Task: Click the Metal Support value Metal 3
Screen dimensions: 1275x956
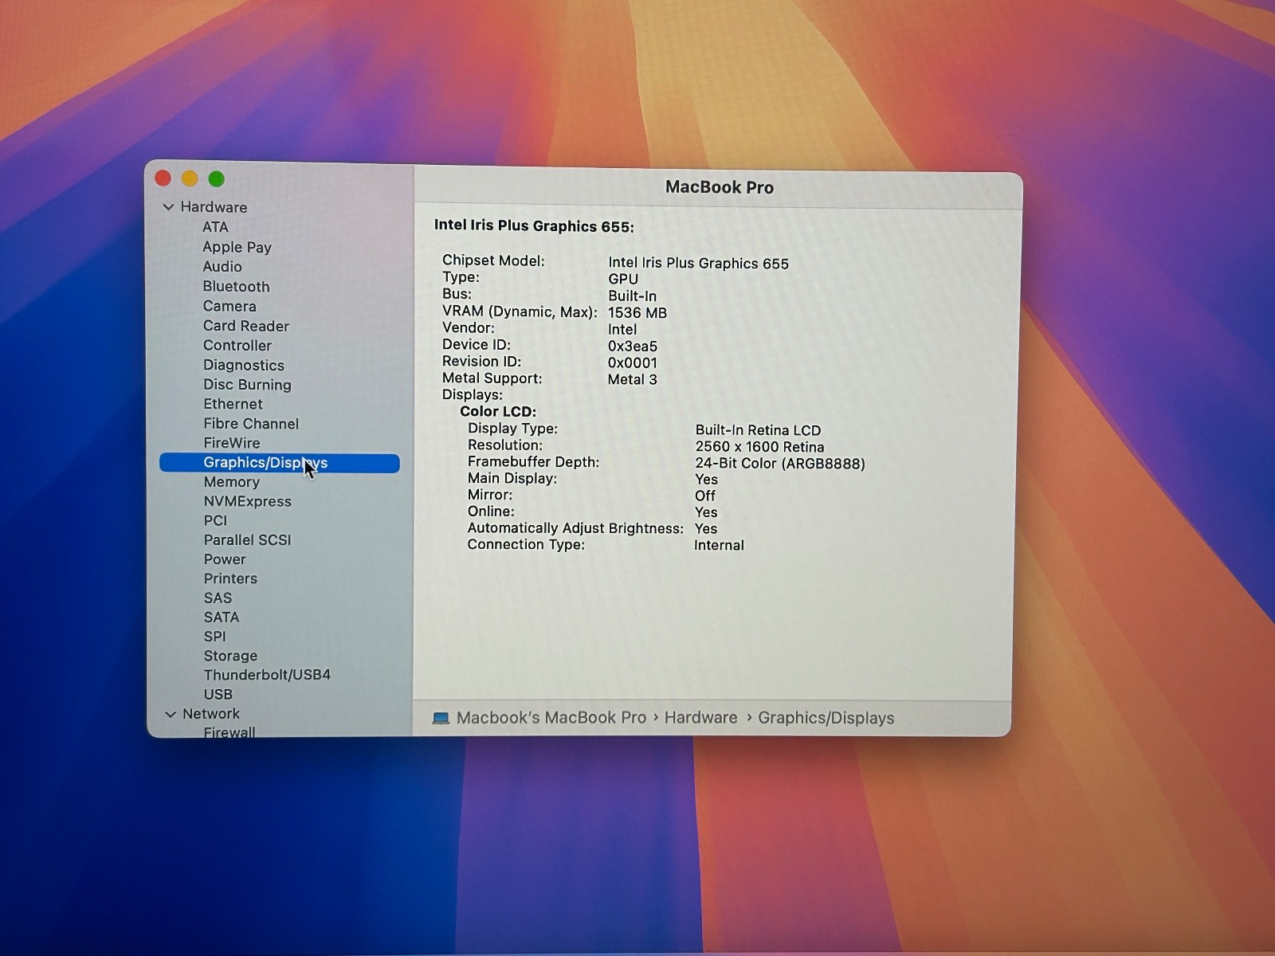Action: (633, 380)
